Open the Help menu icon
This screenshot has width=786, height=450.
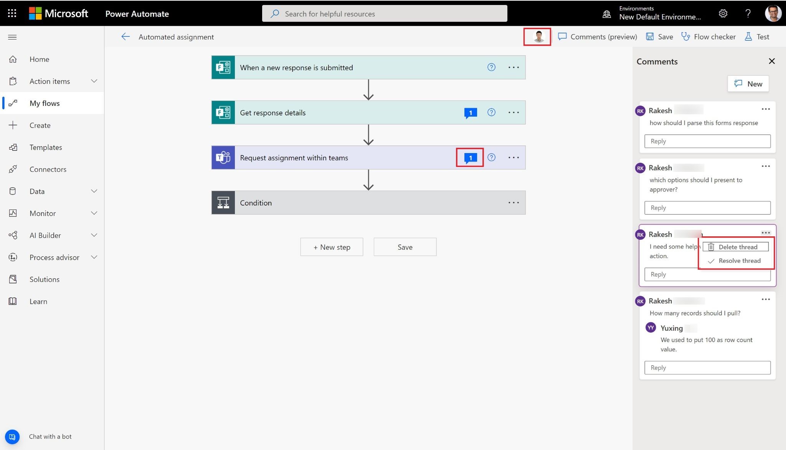(748, 13)
